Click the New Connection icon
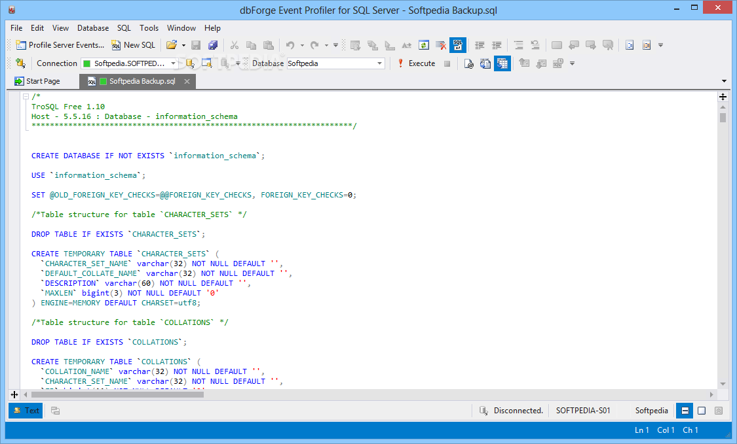This screenshot has width=737, height=444. (20, 63)
